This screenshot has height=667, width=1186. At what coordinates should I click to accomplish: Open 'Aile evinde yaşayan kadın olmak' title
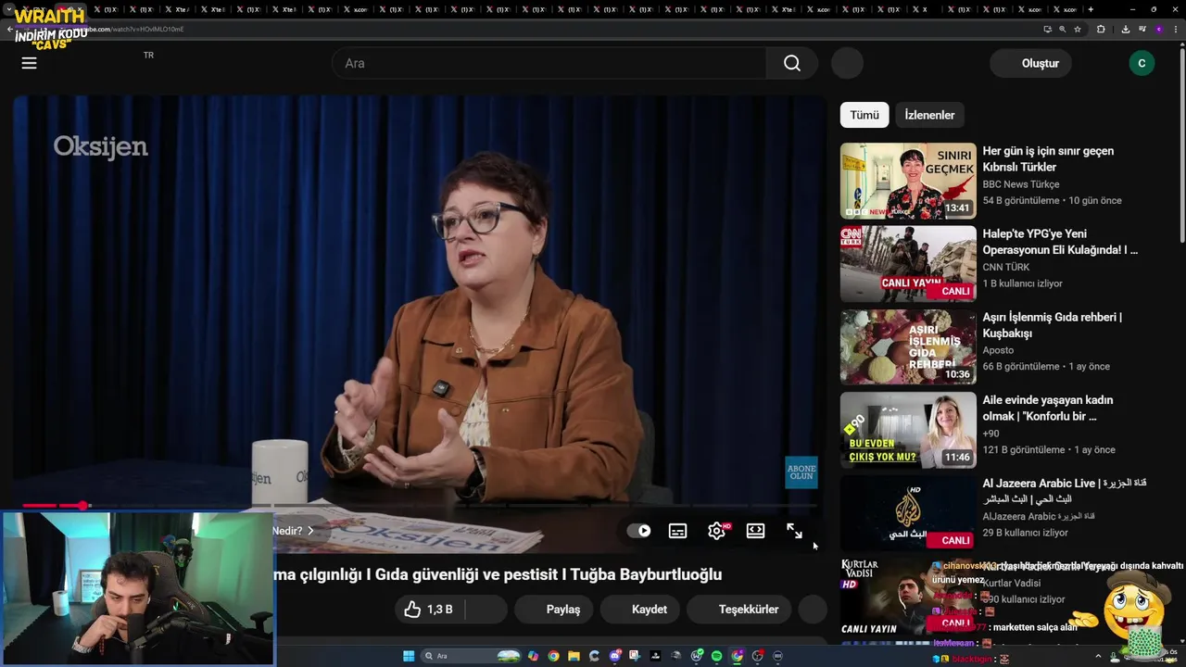point(1047,409)
